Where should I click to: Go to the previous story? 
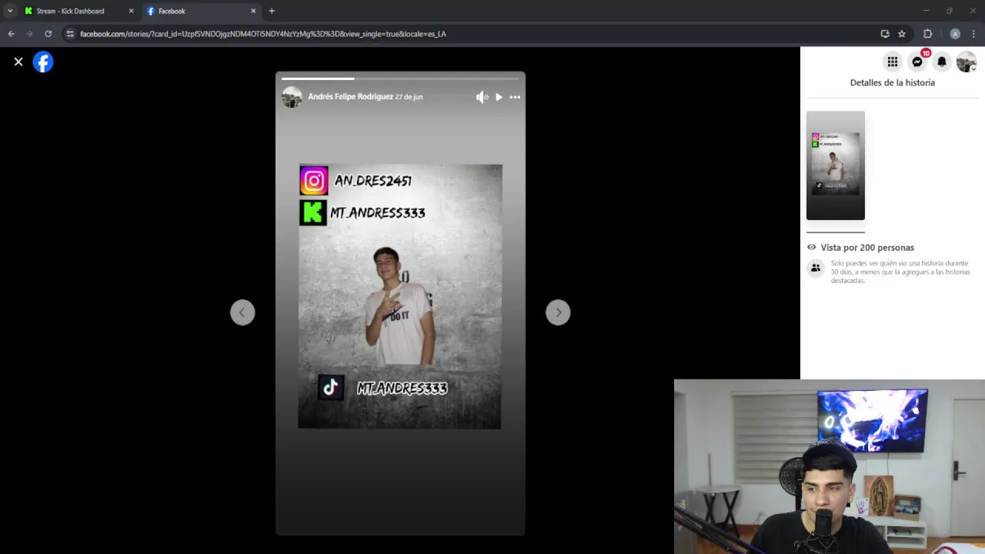pos(242,312)
